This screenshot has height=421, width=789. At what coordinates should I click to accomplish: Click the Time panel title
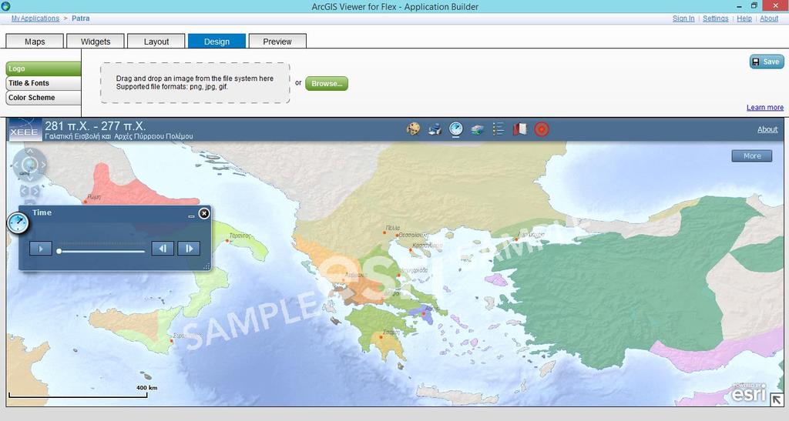pos(42,212)
